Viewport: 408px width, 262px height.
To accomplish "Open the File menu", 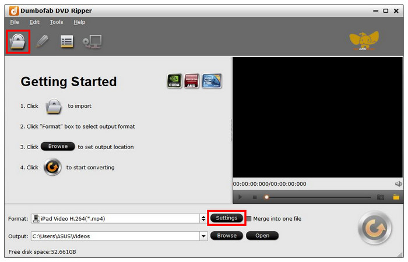I will point(15,22).
